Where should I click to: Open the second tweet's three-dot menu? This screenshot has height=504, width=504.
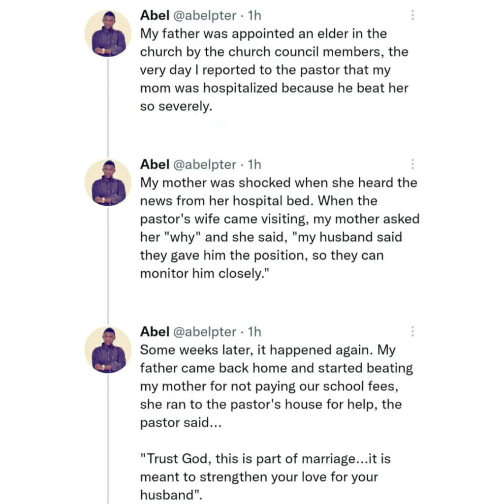[412, 164]
